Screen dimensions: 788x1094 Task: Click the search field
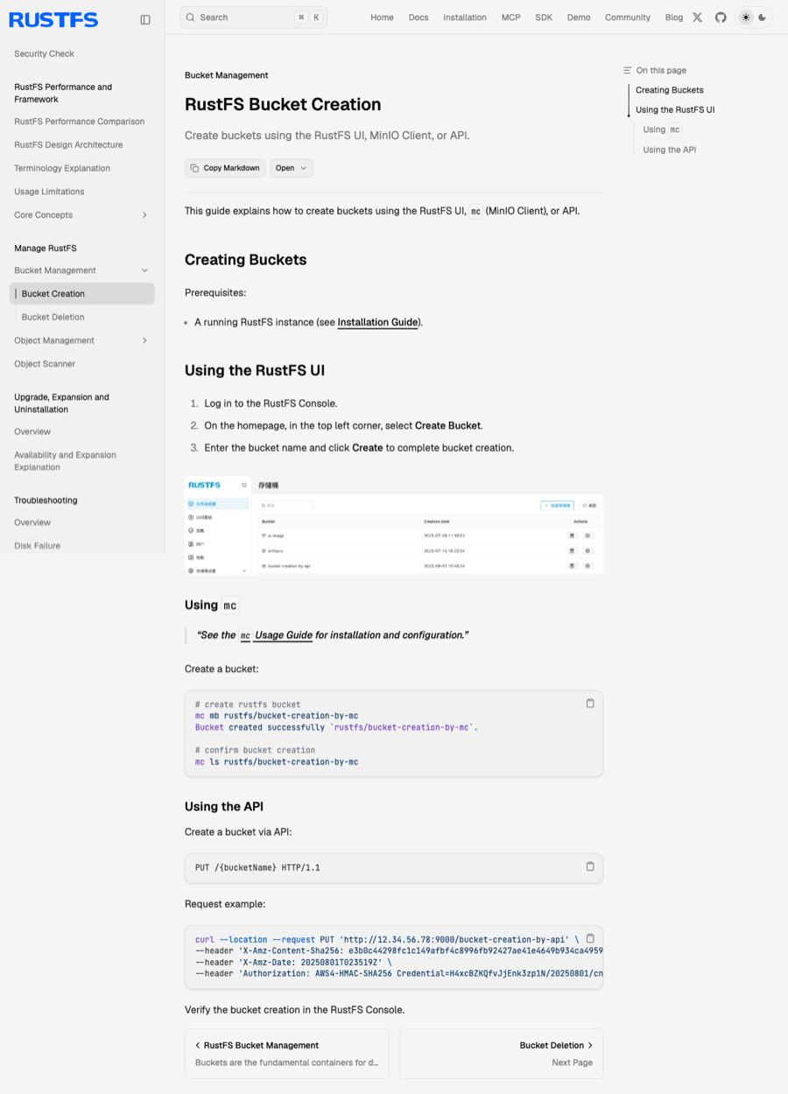253,18
